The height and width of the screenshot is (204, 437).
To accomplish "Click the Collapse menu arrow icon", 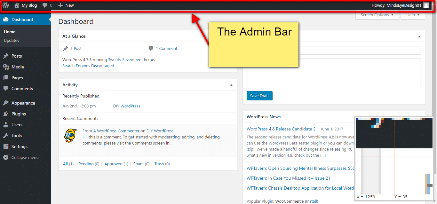I will pyautogui.click(x=6, y=157).
